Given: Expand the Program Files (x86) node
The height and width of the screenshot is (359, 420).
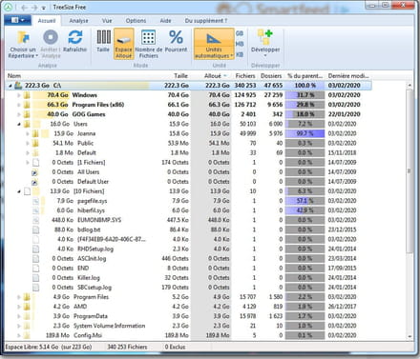Looking at the screenshot, I should (19, 105).
